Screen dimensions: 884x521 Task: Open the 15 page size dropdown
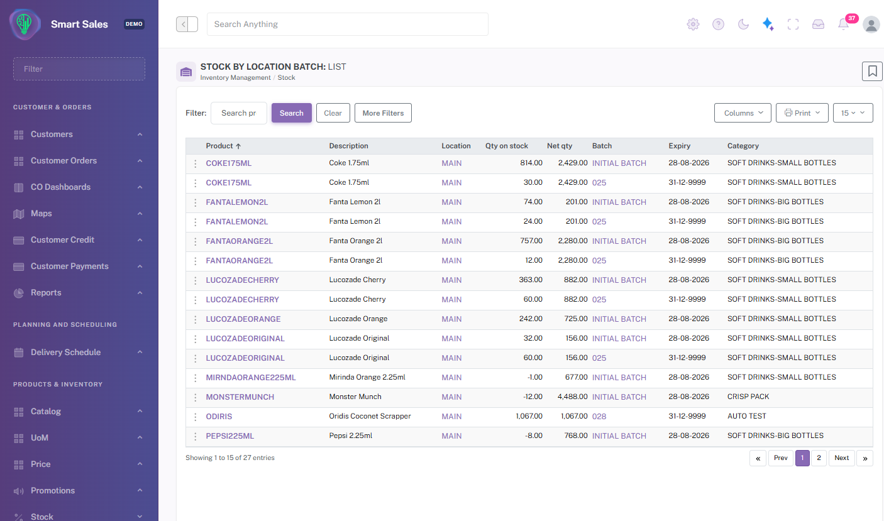(853, 113)
